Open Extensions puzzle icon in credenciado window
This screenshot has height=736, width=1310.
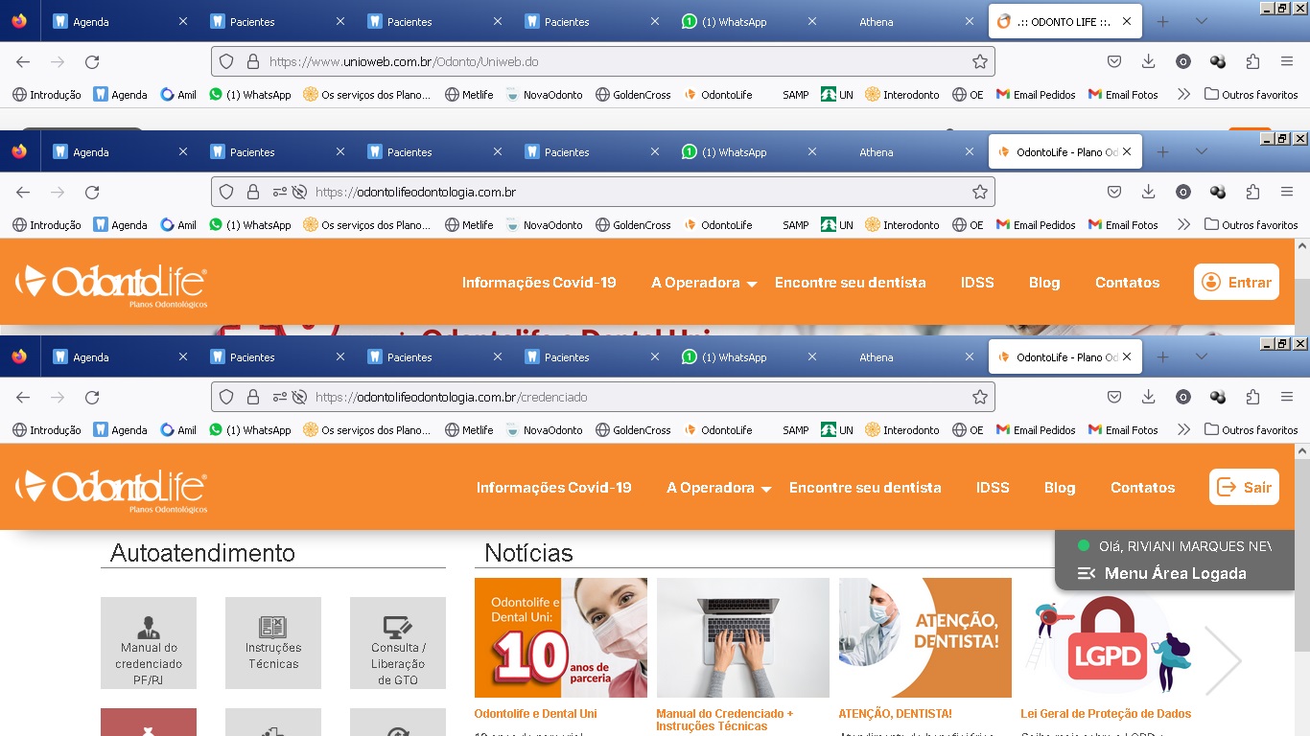tap(1252, 397)
